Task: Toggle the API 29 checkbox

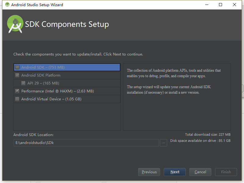Action: coord(23,83)
